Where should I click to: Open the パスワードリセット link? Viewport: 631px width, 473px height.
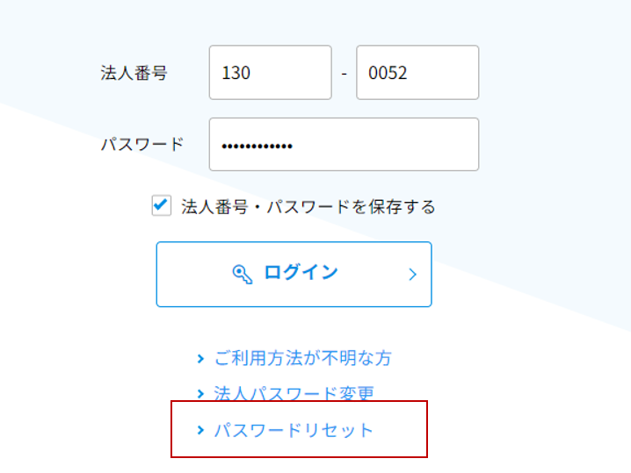pyautogui.click(x=294, y=430)
